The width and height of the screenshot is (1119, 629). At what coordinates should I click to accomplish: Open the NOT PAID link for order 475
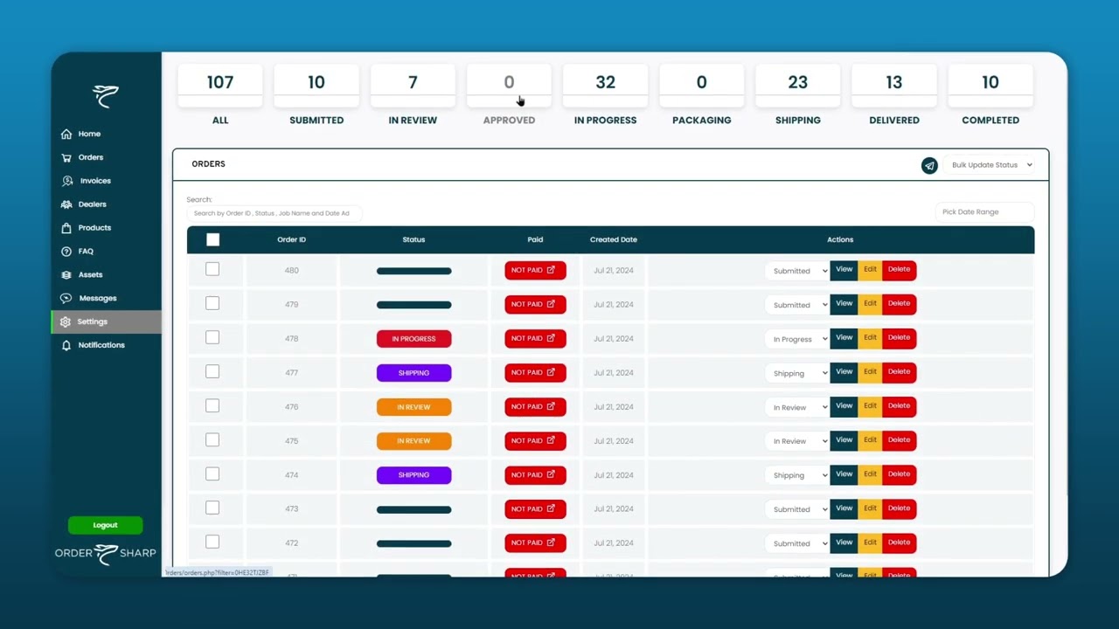click(535, 440)
